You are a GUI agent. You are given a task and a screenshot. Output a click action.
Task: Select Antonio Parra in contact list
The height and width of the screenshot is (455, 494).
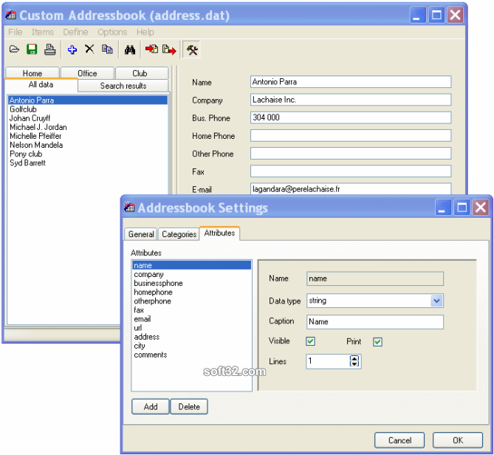[88, 100]
